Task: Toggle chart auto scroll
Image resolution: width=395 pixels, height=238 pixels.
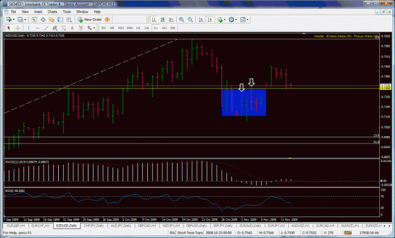Action: click(201, 20)
